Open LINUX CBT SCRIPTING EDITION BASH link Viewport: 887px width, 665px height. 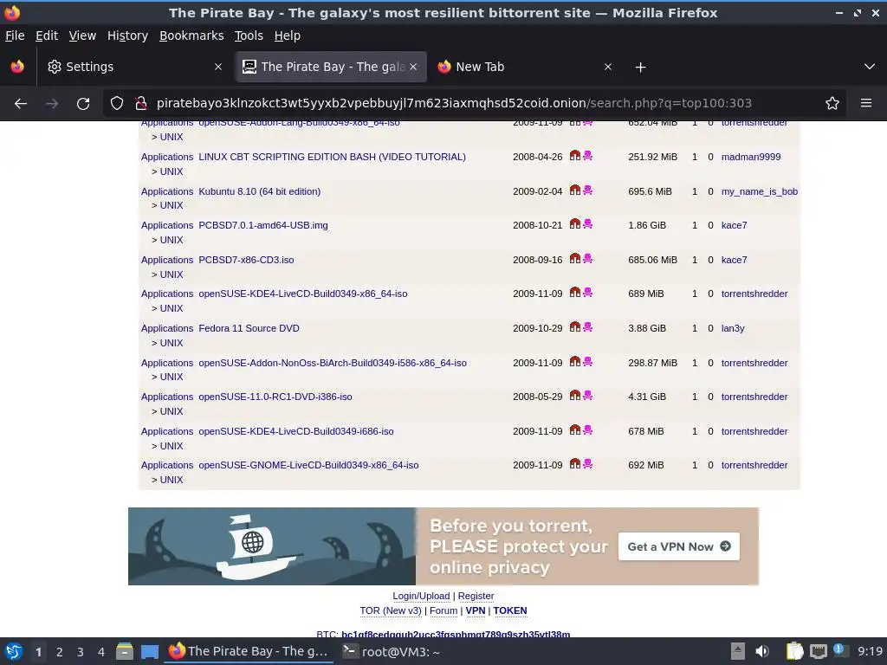(332, 157)
